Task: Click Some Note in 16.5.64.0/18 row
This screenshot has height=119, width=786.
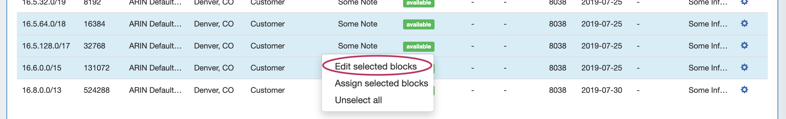Action: coord(358,24)
